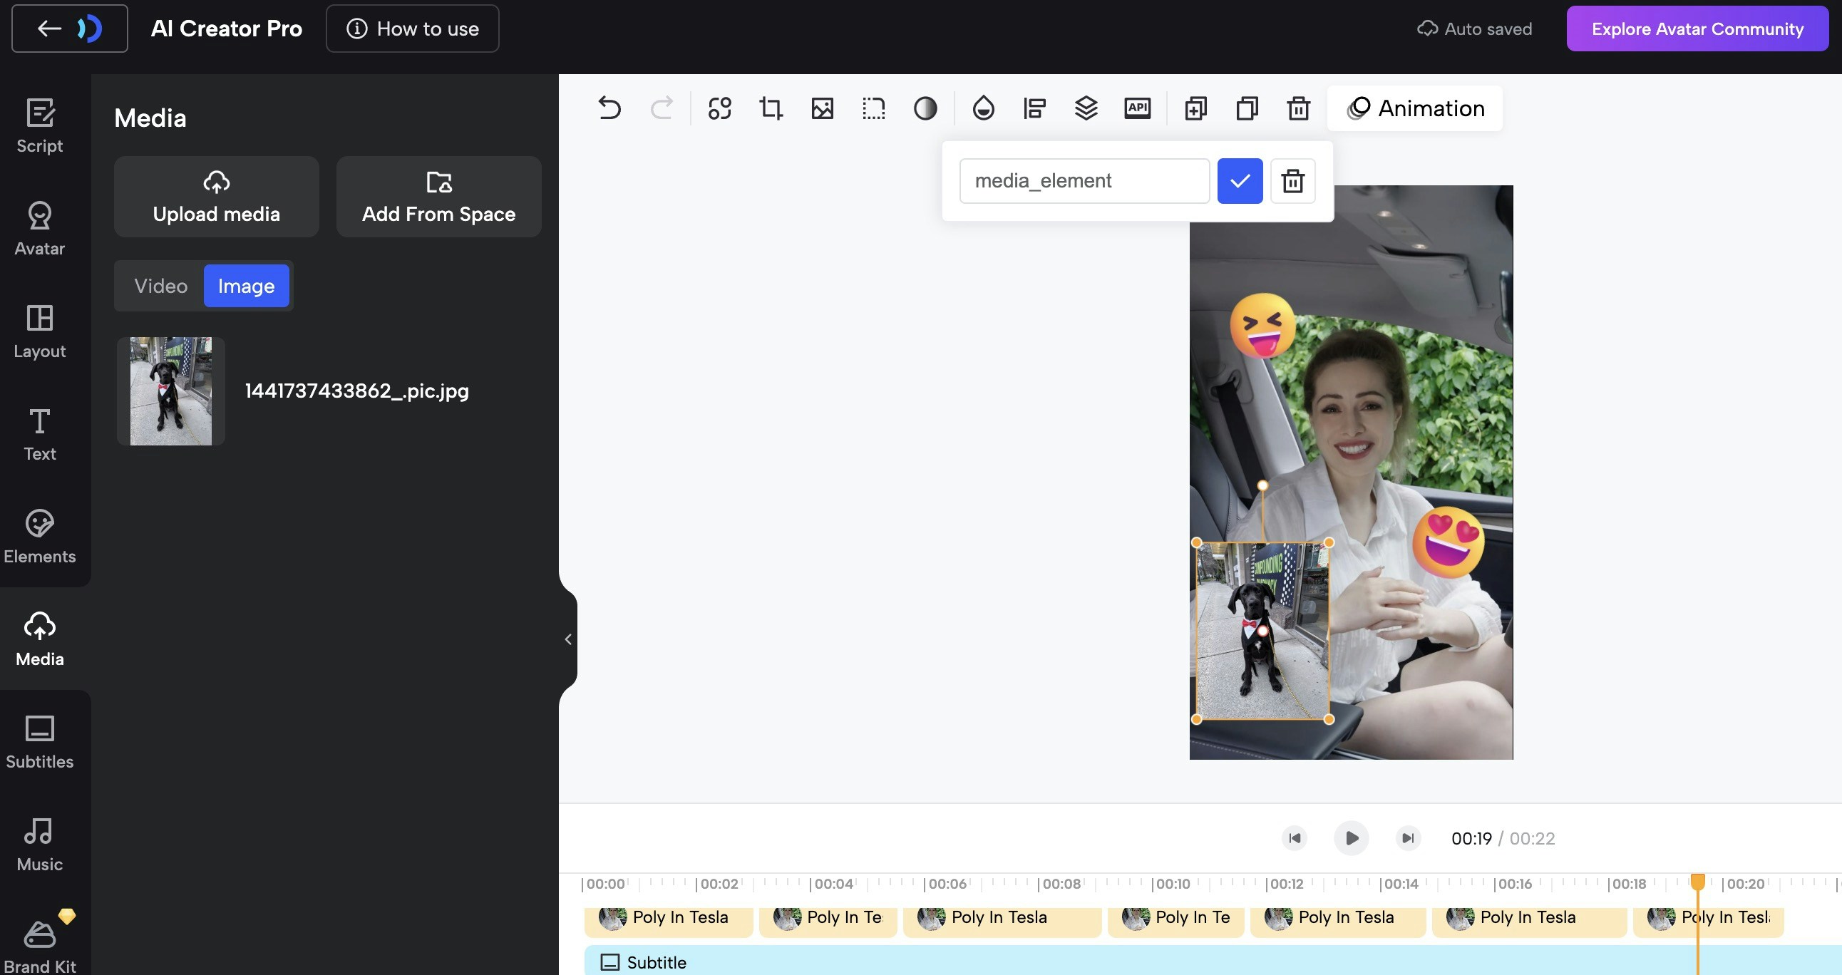Image resolution: width=1842 pixels, height=975 pixels.
Task: Open the alignment tool icon
Action: 1034,108
